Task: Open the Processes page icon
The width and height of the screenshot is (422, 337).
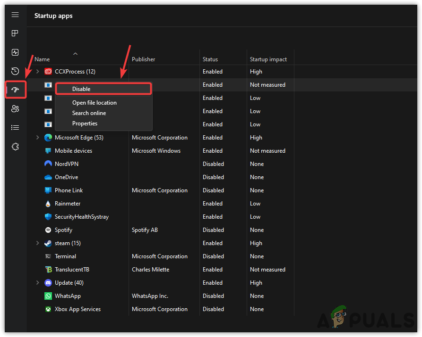Action: click(15, 33)
